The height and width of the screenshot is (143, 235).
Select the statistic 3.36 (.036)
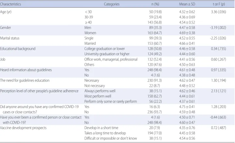point(218,12)
